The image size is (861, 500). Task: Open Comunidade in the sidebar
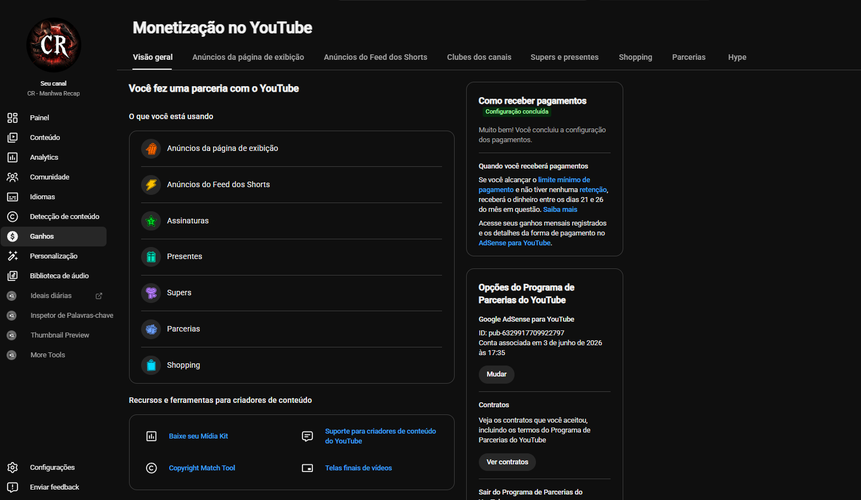(49, 177)
